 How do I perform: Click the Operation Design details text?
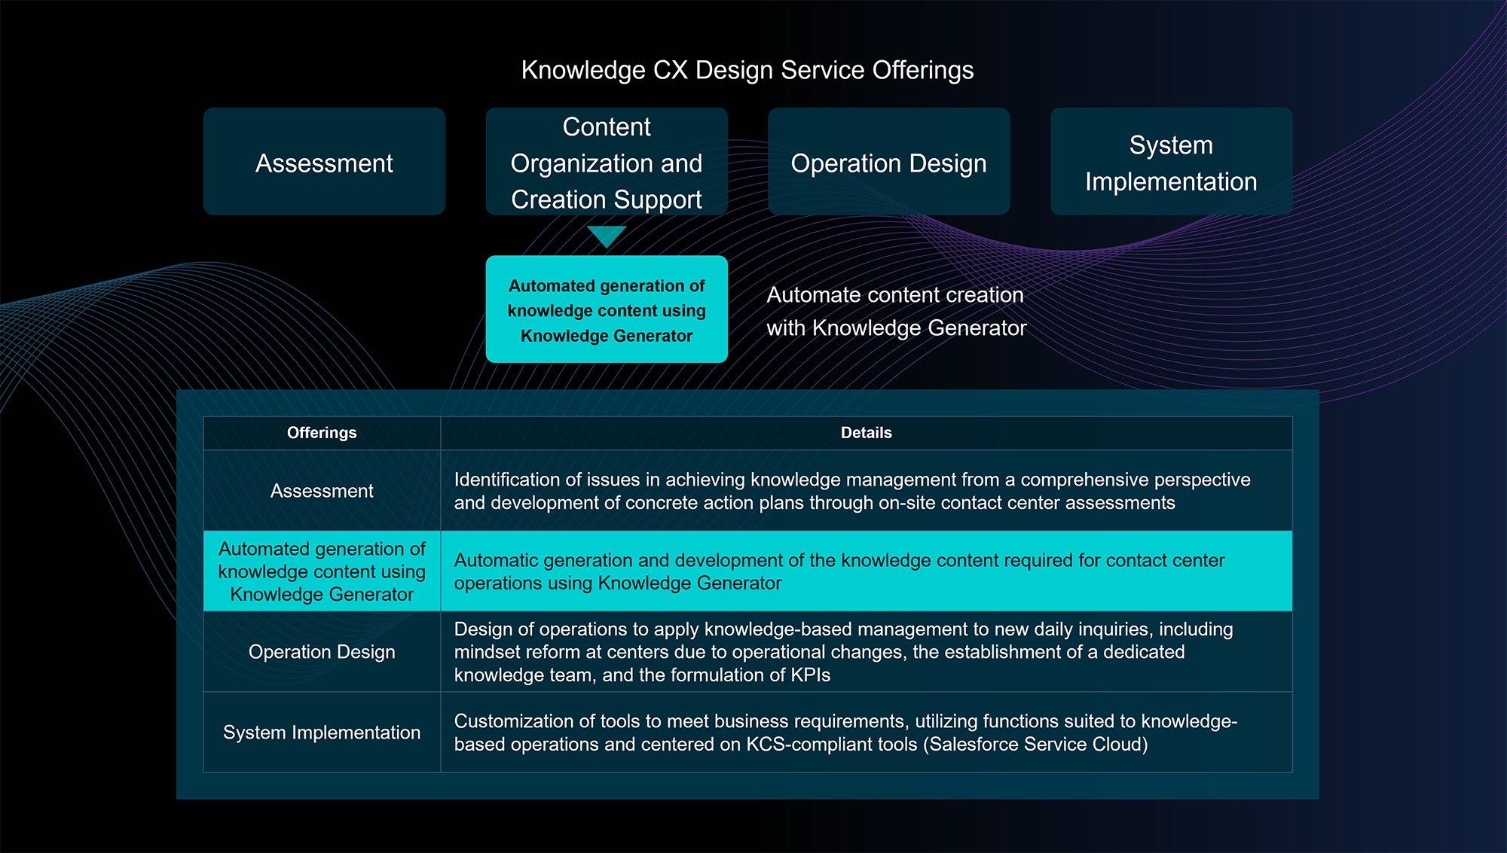point(842,652)
